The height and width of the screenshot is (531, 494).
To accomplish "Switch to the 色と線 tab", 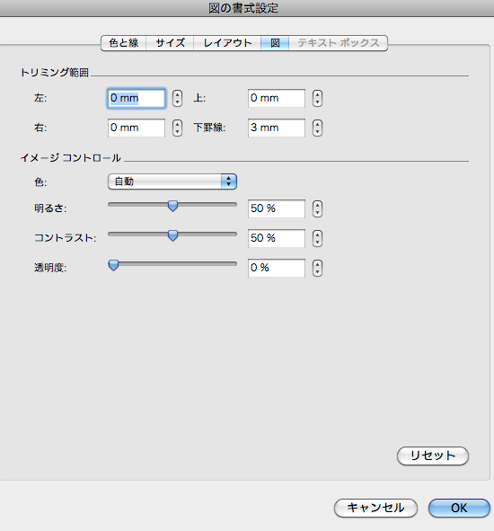I will click(124, 43).
